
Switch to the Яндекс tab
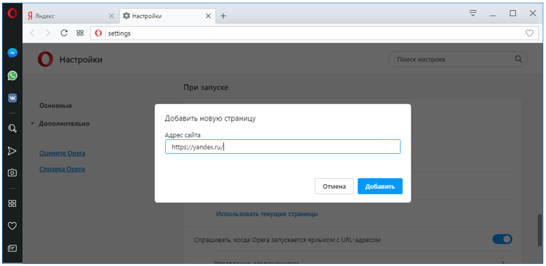(71, 16)
